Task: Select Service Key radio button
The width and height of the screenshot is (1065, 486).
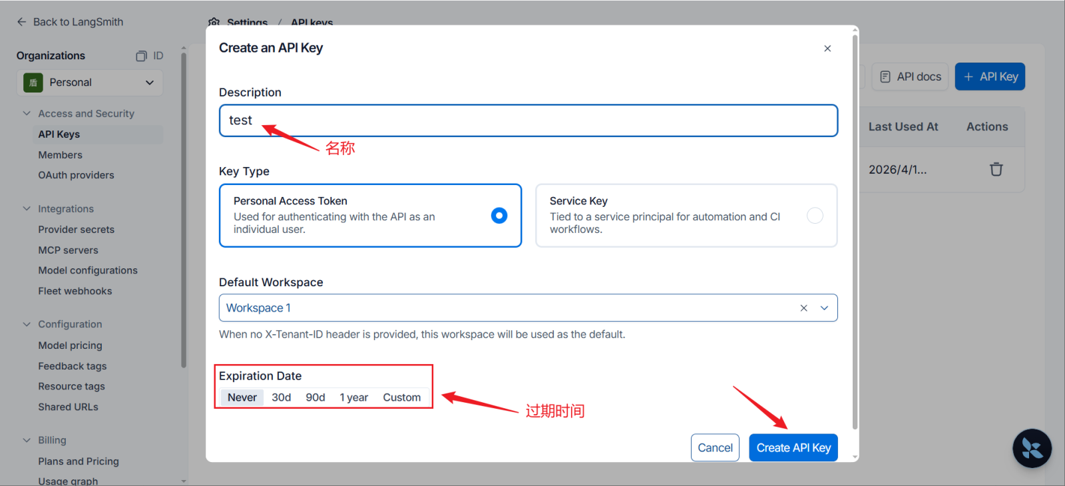Action: pyautogui.click(x=815, y=216)
